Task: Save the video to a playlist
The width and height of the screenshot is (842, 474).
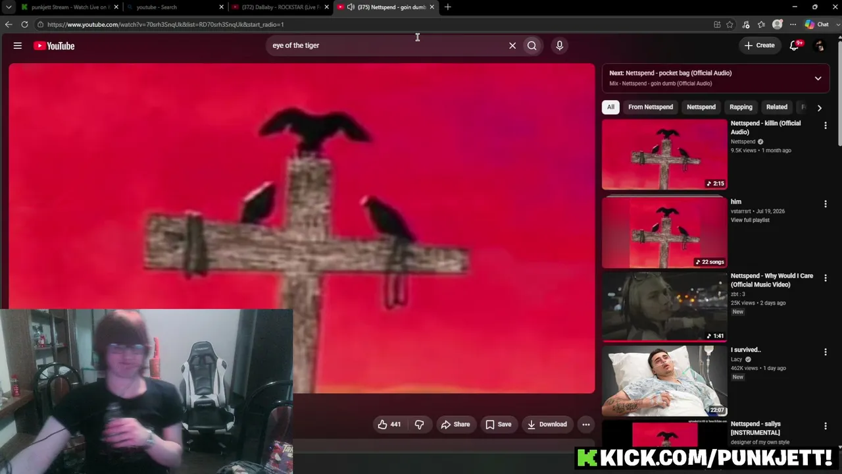Action: click(498, 425)
